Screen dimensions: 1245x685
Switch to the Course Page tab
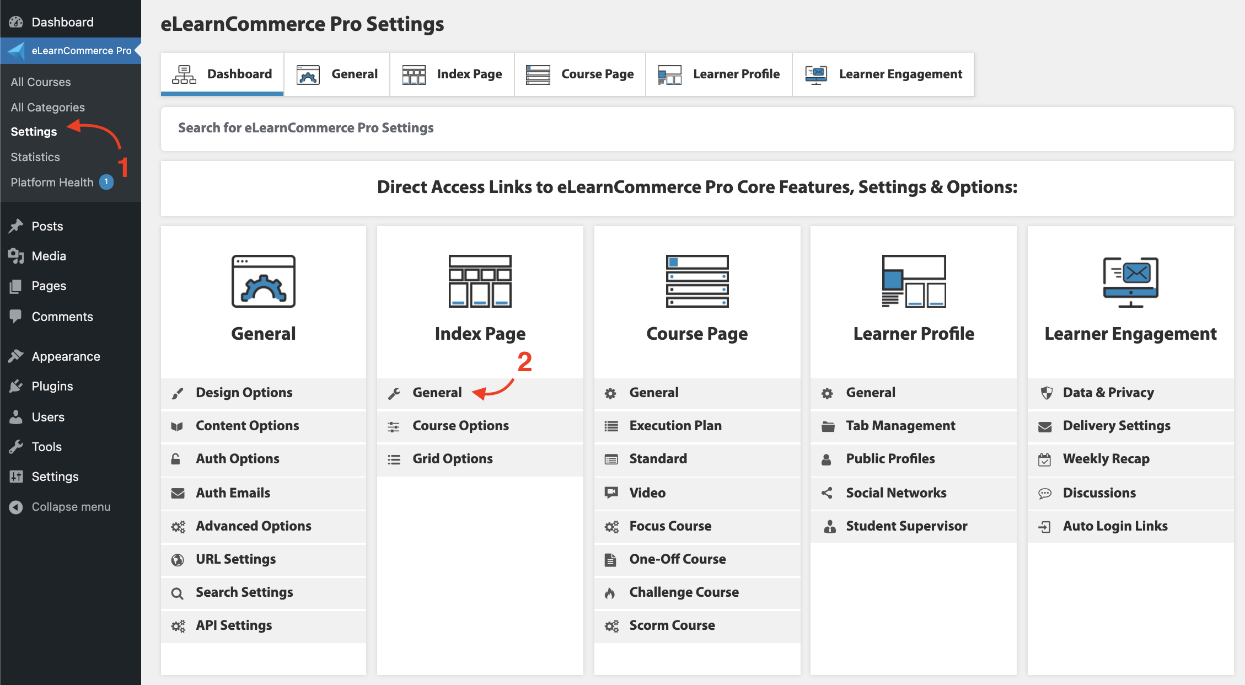click(579, 74)
